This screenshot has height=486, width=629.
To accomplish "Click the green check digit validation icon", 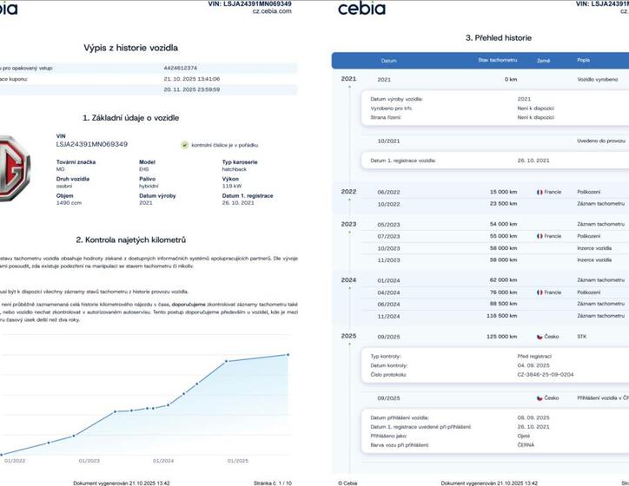I will pyautogui.click(x=185, y=145).
